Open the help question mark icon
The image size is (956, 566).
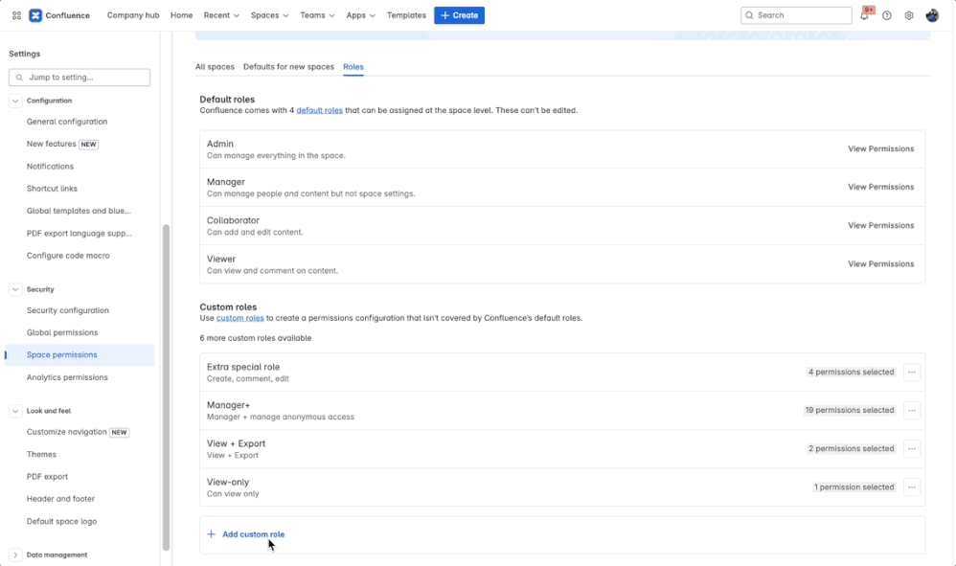(887, 15)
